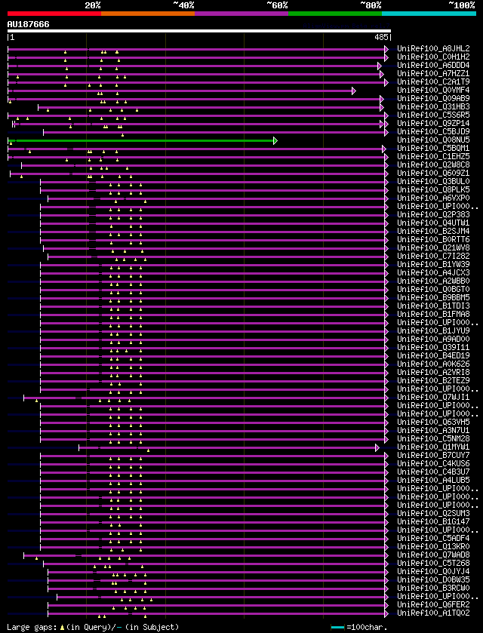
Task: Click the purple alignment bar for C5T268
Action: point(214,564)
